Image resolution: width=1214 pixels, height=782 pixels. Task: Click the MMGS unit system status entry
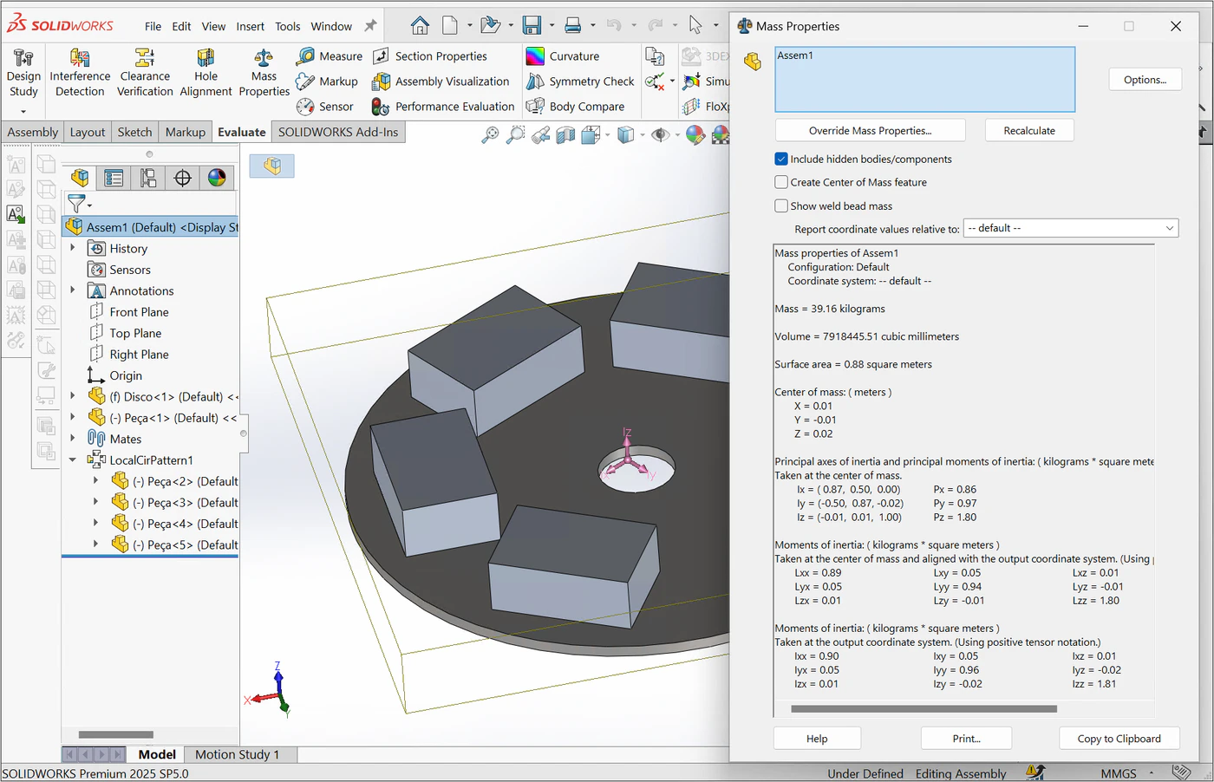pyautogui.click(x=1119, y=773)
